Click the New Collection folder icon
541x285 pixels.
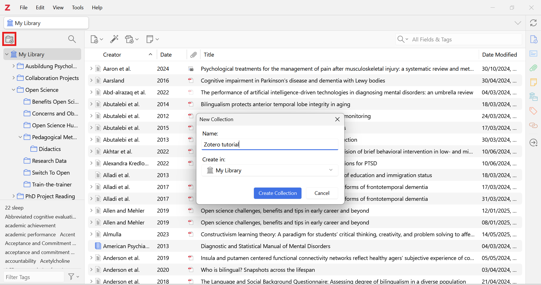coord(9,39)
